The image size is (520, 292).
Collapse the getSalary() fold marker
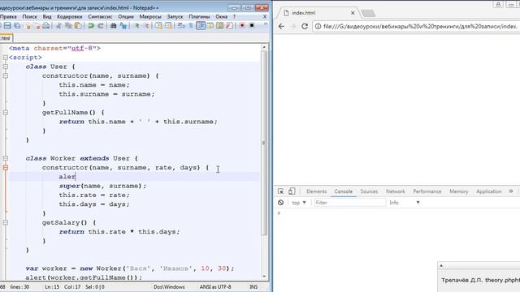point(6,222)
